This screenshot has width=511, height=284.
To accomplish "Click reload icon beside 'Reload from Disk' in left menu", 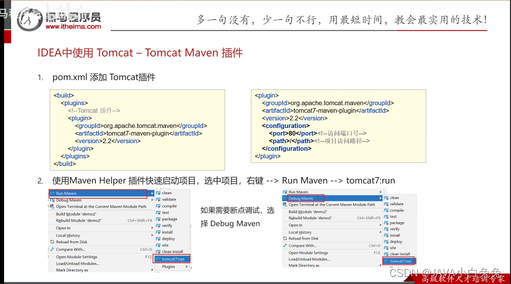I will click(x=52, y=242).
